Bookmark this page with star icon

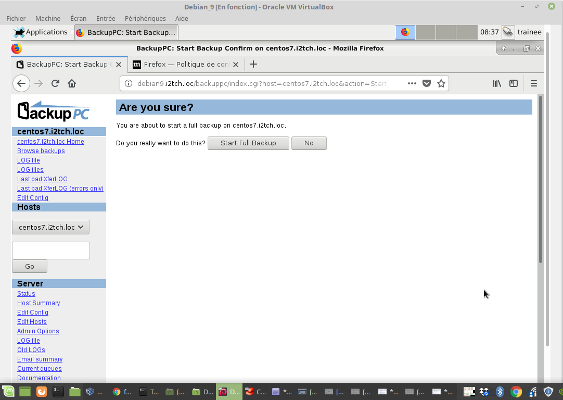[441, 83]
